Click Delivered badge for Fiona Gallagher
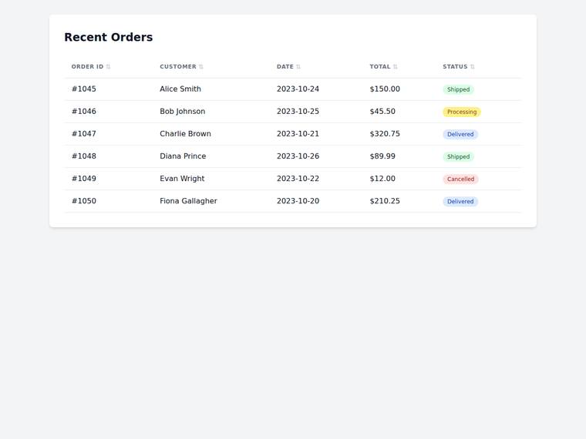This screenshot has width=586, height=439. 460,202
